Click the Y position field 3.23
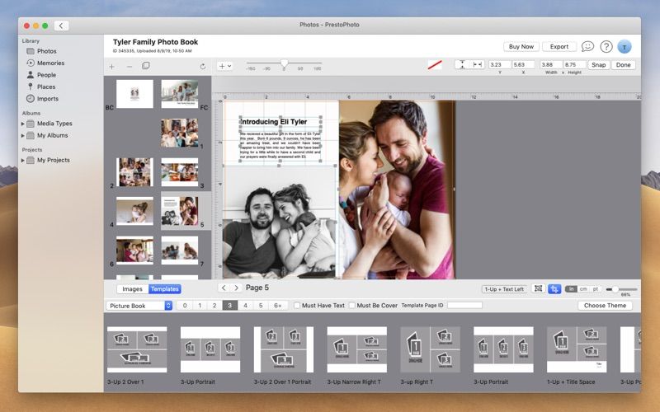 (x=499, y=65)
